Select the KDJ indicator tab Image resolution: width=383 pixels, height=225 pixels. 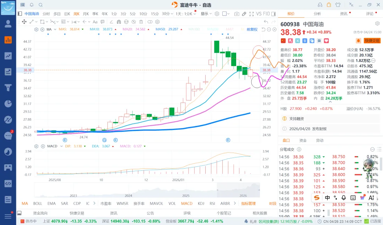[x=201, y=203]
